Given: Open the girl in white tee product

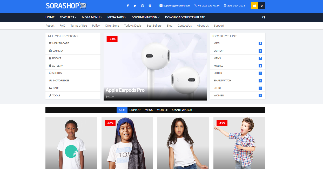Looking at the screenshot, I should [x=183, y=143].
